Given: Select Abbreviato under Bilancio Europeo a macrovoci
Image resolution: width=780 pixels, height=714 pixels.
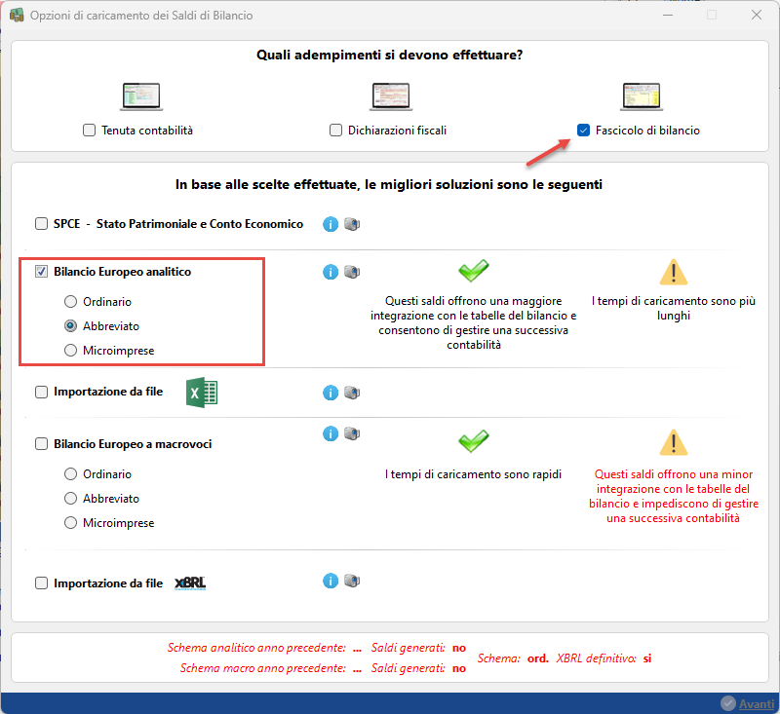Looking at the screenshot, I should [70, 499].
